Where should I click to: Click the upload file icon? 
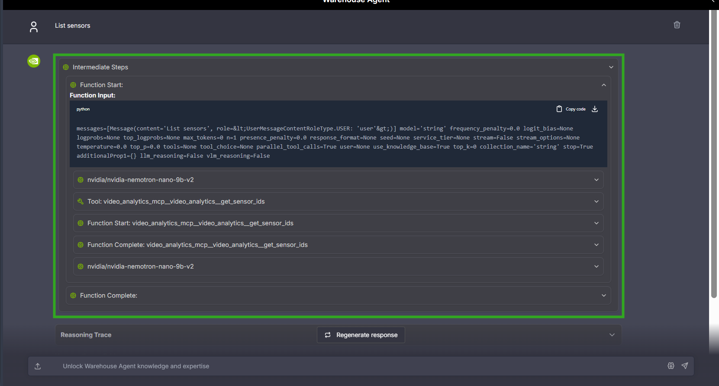(x=38, y=366)
